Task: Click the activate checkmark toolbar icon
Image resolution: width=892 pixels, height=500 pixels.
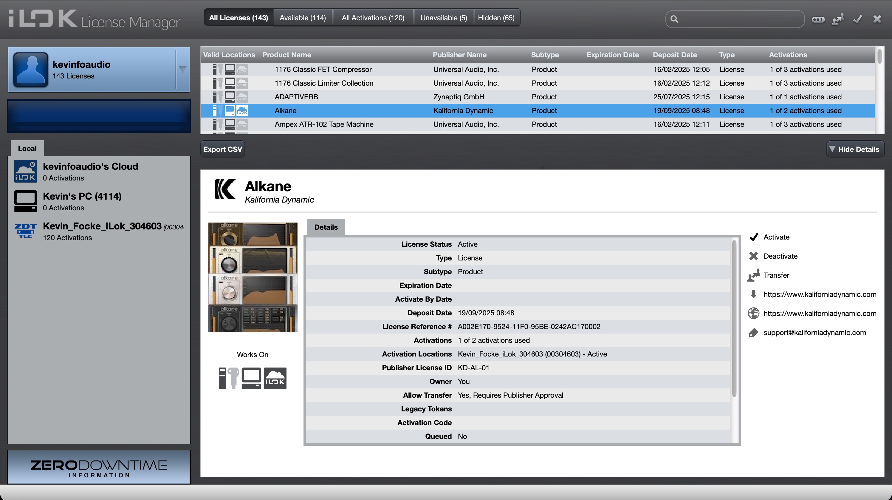Action: [x=858, y=19]
